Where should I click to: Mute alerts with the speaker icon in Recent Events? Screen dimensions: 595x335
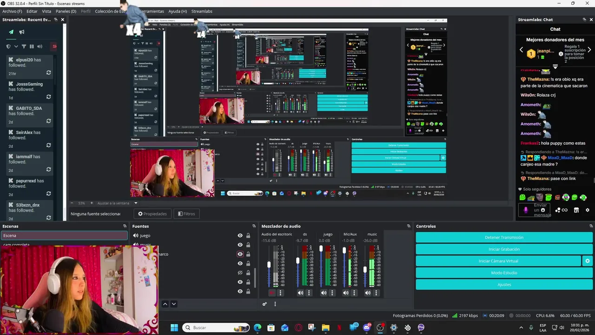point(40,47)
